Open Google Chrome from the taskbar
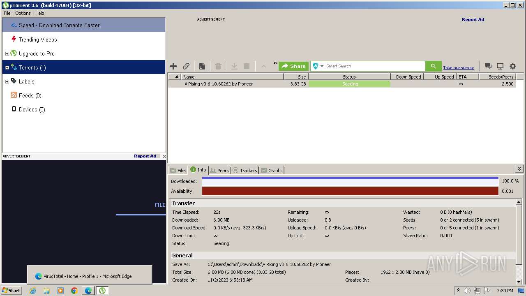526x296 pixels. 74,291
